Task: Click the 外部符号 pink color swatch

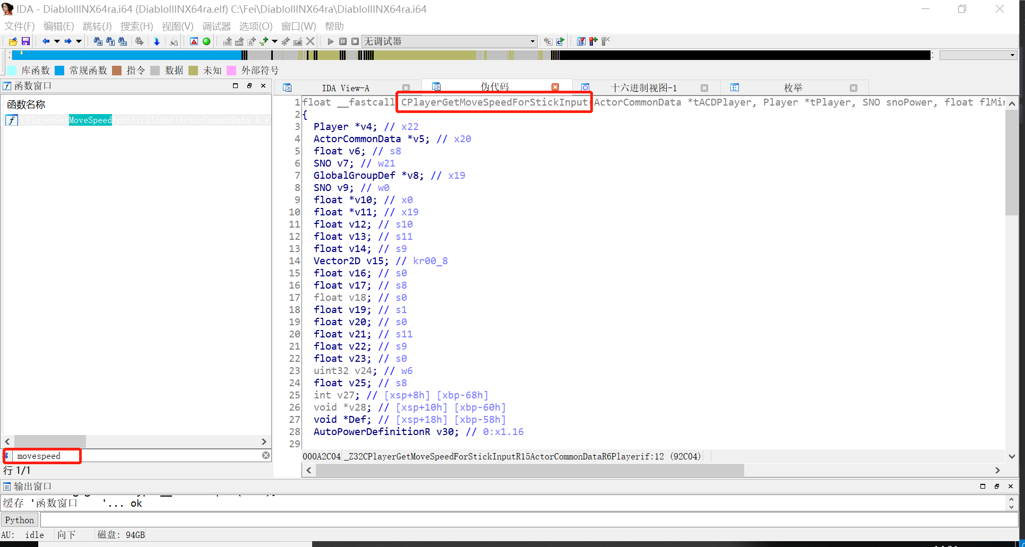Action: [x=231, y=71]
